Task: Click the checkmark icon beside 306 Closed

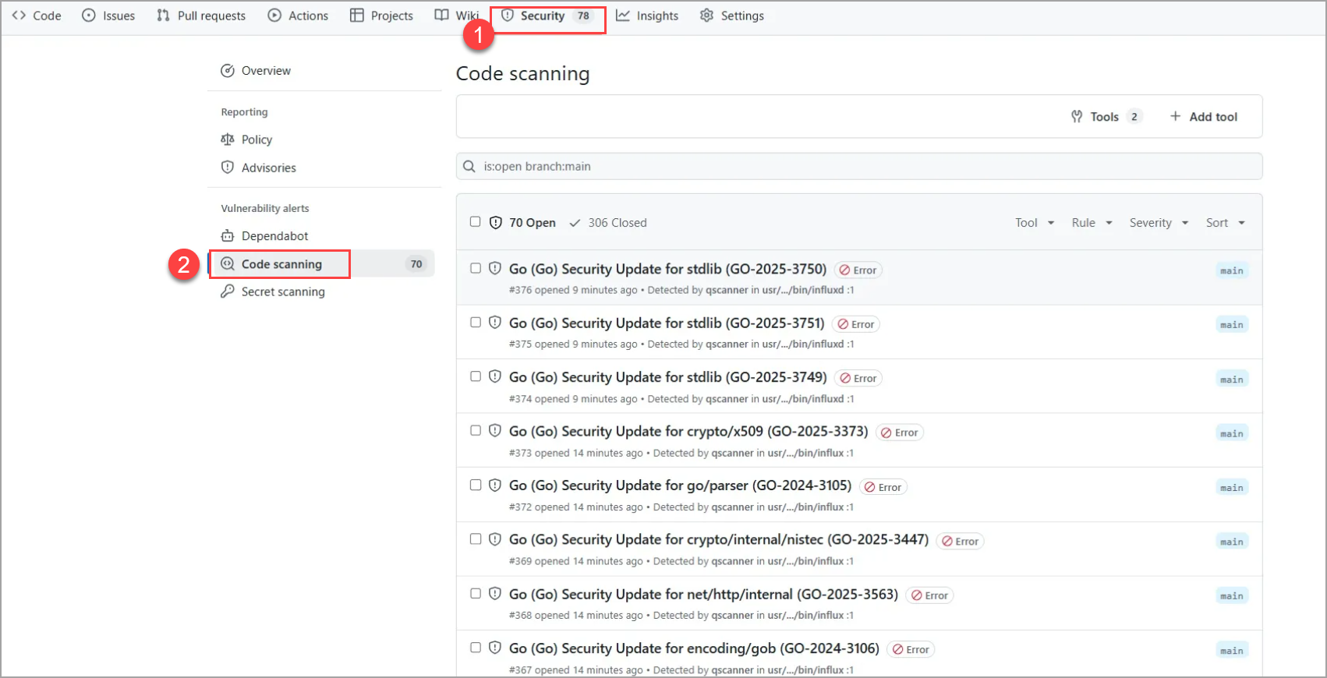Action: point(575,223)
